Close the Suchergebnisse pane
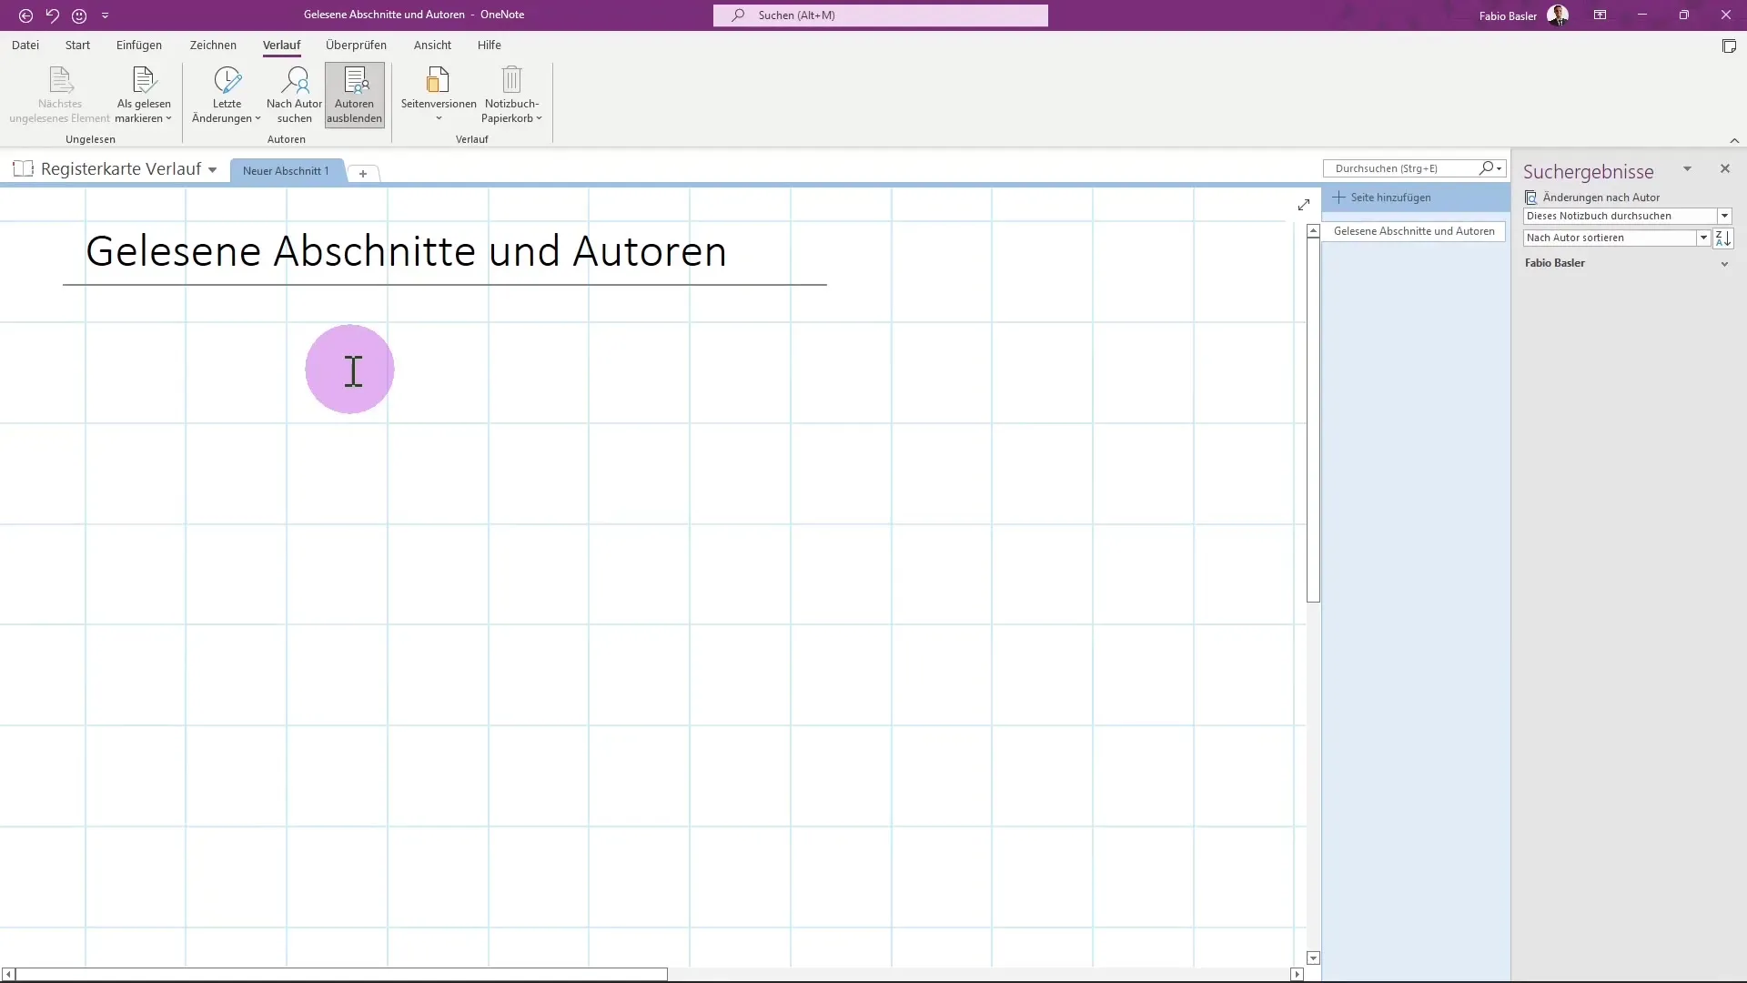The width and height of the screenshot is (1747, 983). pyautogui.click(x=1724, y=168)
